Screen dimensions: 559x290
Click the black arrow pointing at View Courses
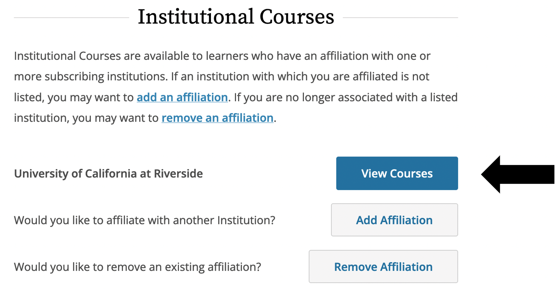tap(521, 174)
